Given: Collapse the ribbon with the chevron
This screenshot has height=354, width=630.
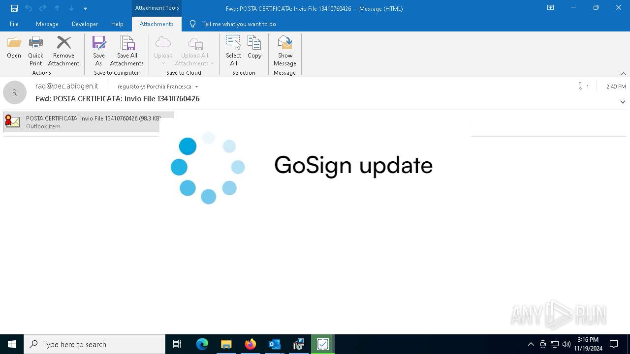Looking at the screenshot, I should point(623,73).
